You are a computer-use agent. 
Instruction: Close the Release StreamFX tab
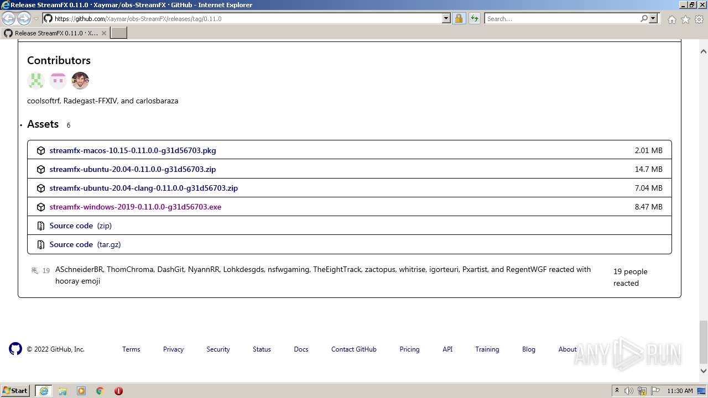tap(103, 33)
